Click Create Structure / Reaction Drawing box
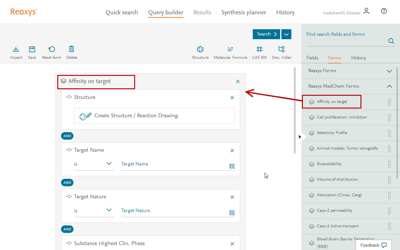 tap(154, 116)
